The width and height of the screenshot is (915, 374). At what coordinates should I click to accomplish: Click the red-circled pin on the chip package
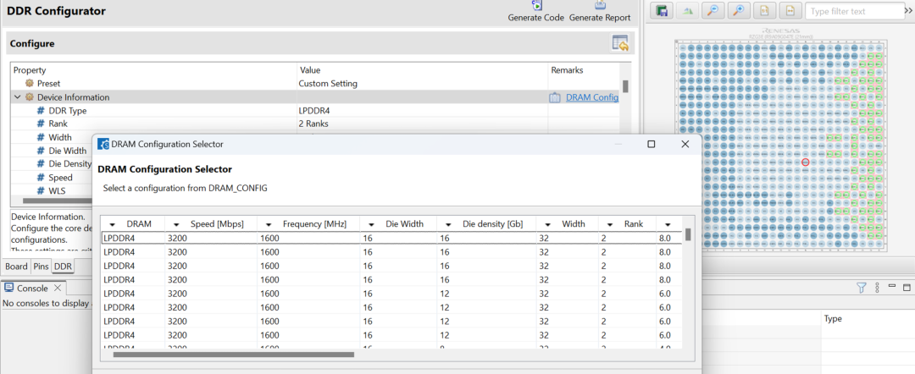[x=806, y=162]
